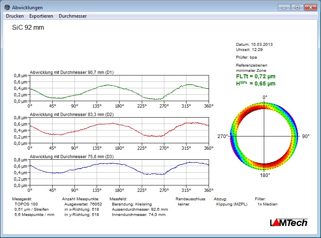The width and height of the screenshot is (321, 238).
Task: Open the Drucken menu
Action: [15, 16]
